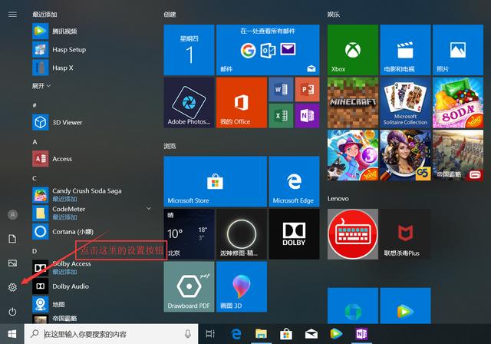
Task: Launch 腾讯视频 from recently added list
Action: (91, 31)
